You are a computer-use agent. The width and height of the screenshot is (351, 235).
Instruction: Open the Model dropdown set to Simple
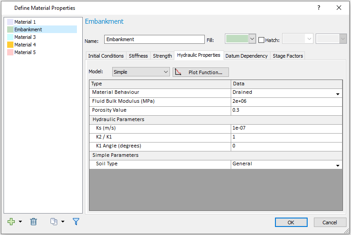[141, 72]
